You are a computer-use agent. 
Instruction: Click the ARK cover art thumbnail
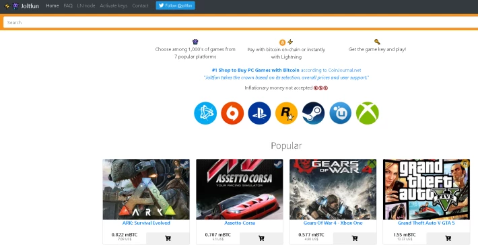point(146,189)
